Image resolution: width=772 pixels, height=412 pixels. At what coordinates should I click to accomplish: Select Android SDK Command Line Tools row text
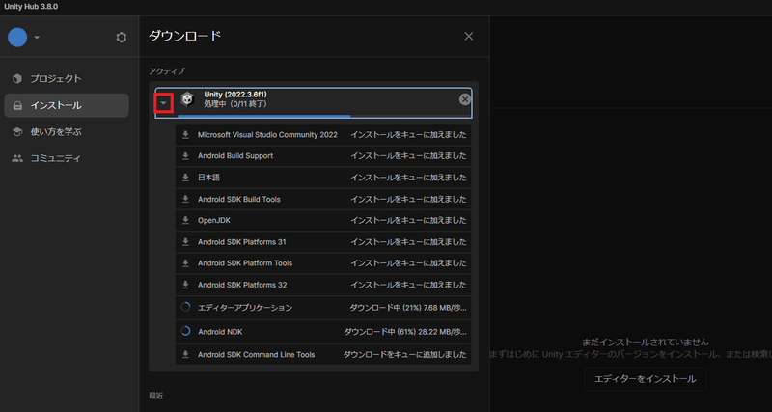point(256,354)
